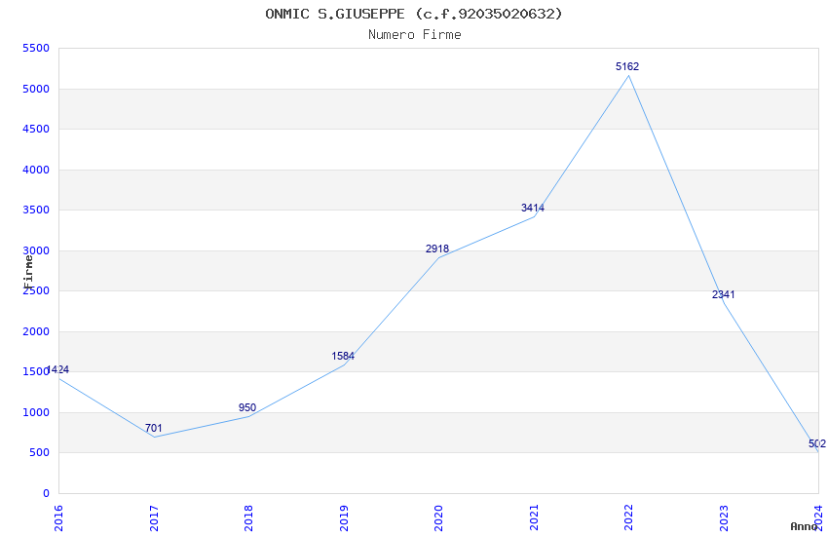Select data label 2918 for 2020
This screenshot has height=536, width=828.
pyautogui.click(x=437, y=249)
